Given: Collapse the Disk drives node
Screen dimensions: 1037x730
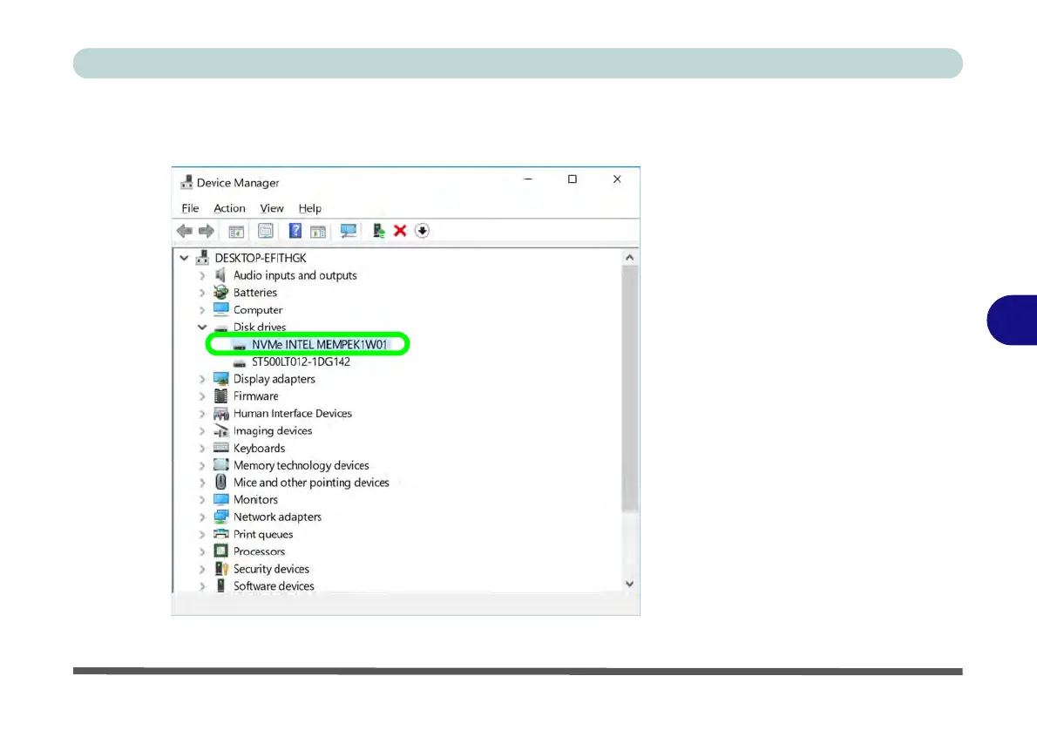Looking at the screenshot, I should (x=202, y=327).
